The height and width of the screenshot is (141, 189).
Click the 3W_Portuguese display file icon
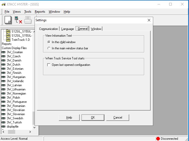tap(3, 102)
